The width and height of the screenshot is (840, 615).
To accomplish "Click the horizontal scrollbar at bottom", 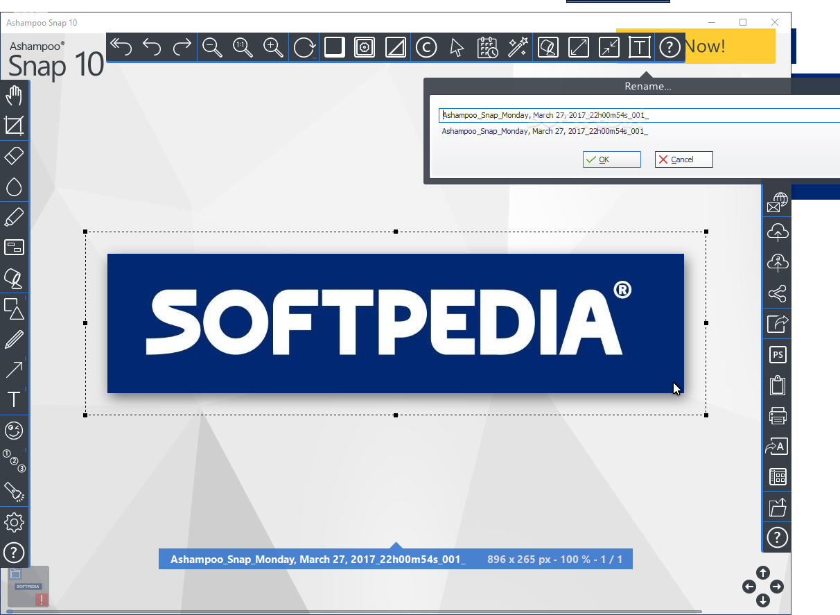I will tap(353, 611).
